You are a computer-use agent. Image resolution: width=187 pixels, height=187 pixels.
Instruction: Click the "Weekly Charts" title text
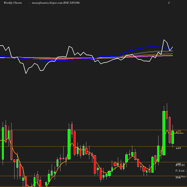pos(13,3)
